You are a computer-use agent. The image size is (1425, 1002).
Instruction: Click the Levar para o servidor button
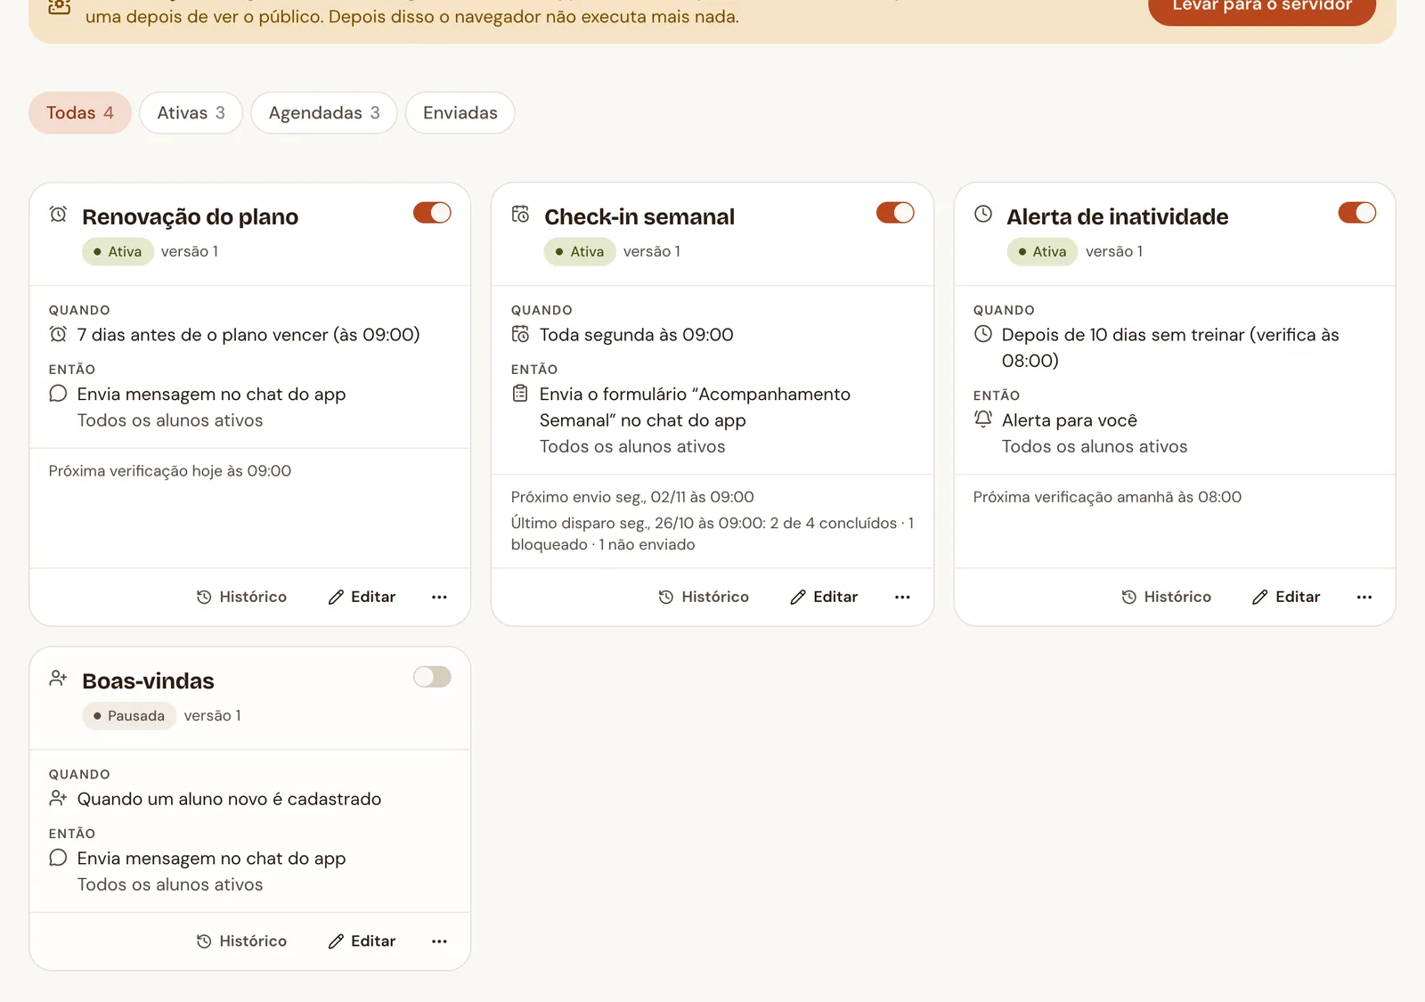1262,7
